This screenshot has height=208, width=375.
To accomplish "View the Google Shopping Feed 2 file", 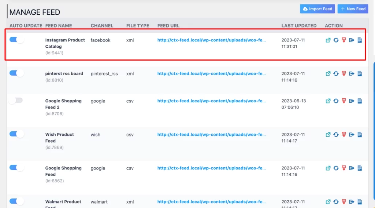I will (x=328, y=101).
